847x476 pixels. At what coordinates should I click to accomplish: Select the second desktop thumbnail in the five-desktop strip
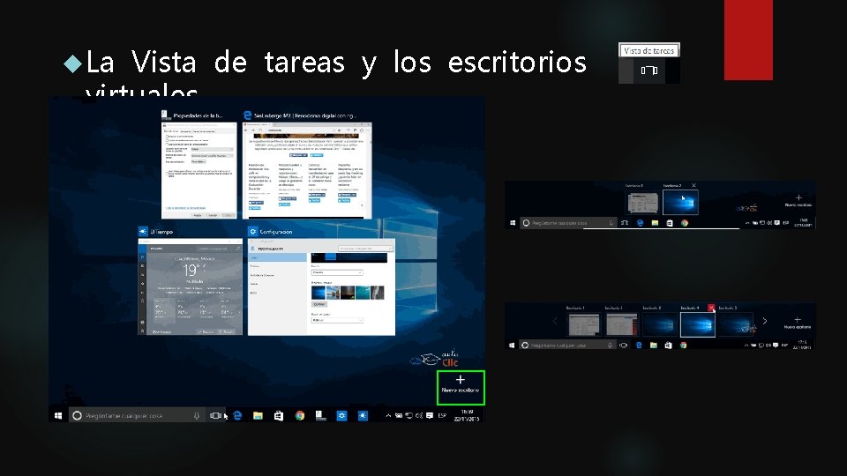coord(622,325)
